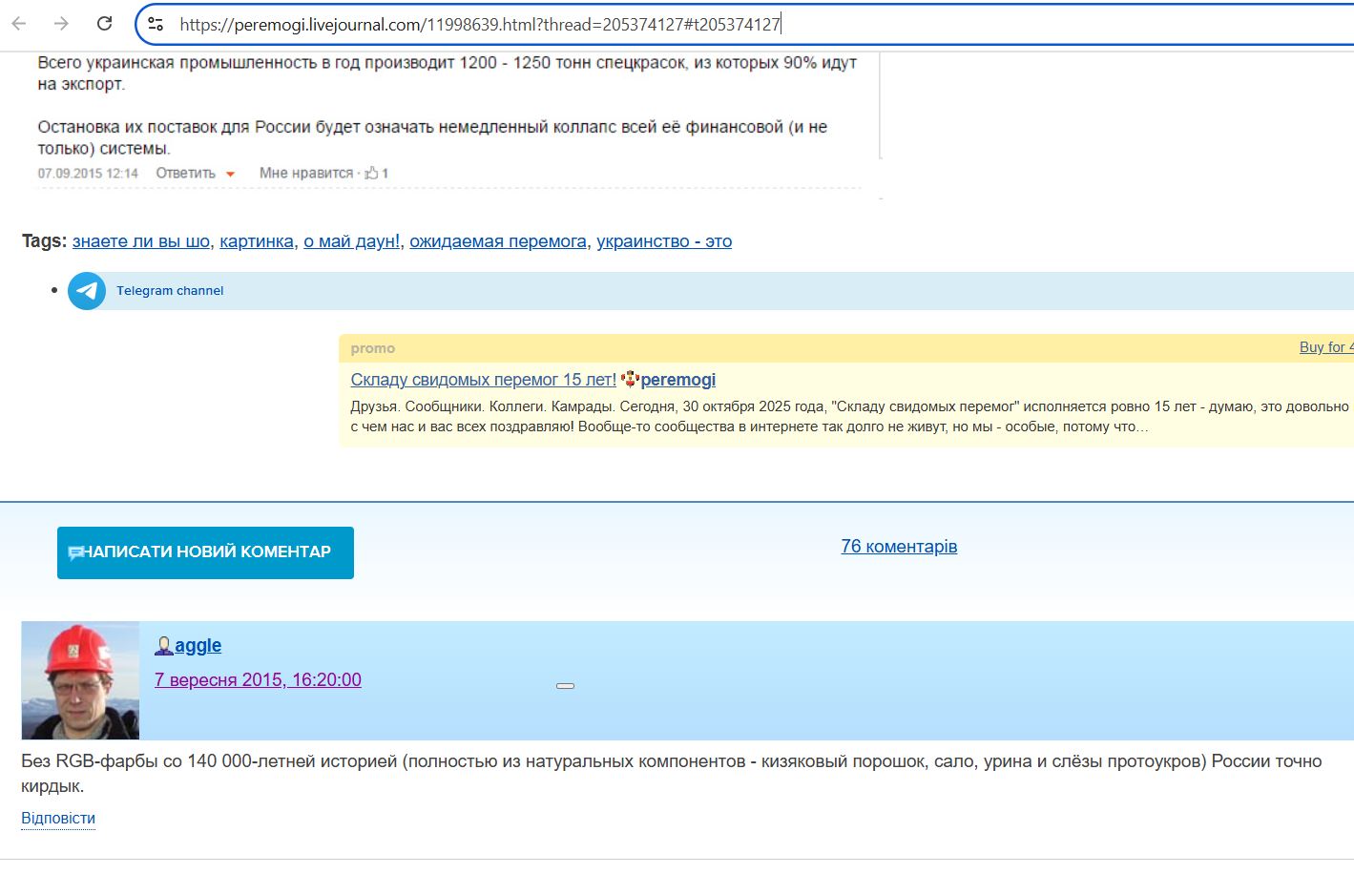Open site info icon in address bar
This screenshot has width=1354, height=874.
coord(156,24)
